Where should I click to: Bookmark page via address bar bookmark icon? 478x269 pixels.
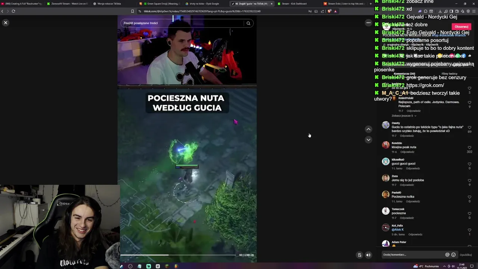pyautogui.click(x=132, y=11)
